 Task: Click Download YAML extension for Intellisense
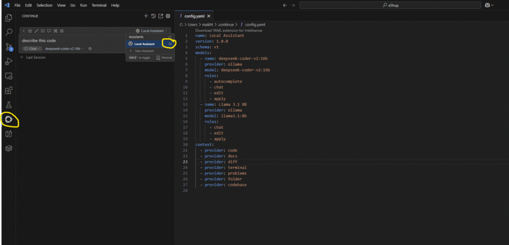tap(229, 30)
